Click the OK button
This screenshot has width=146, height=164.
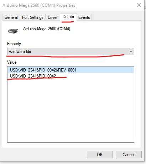pos(100,155)
